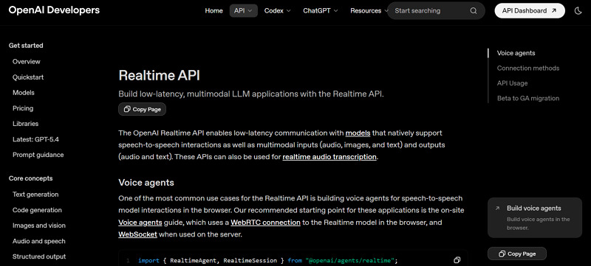Open Latest: GPT-5.4 sidebar entry
591x266 pixels.
point(35,139)
